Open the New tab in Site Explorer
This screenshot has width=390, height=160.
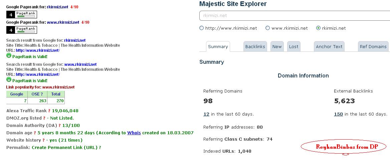tap(277, 46)
